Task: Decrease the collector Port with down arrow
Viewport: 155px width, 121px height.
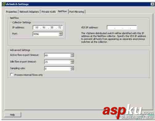Action: pyautogui.click(x=61, y=35)
